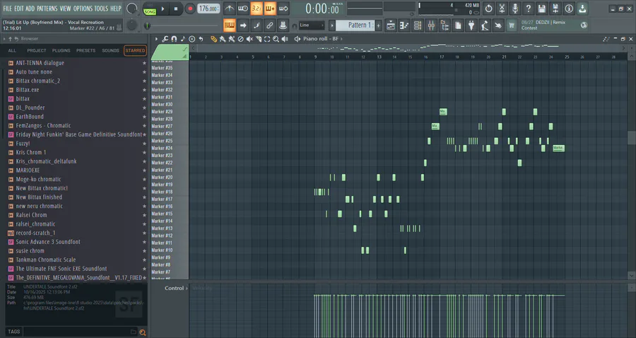The height and width of the screenshot is (338, 636).
Task: Click the playback scrub speaker tool
Action: click(x=285, y=39)
